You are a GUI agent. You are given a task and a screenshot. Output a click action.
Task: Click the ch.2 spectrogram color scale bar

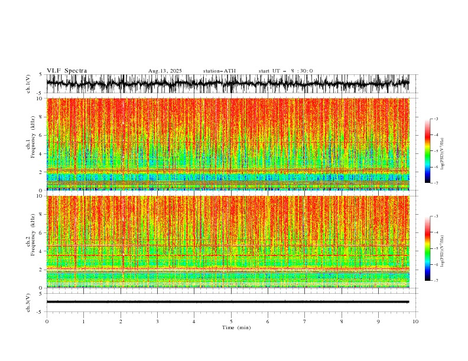point(427,248)
